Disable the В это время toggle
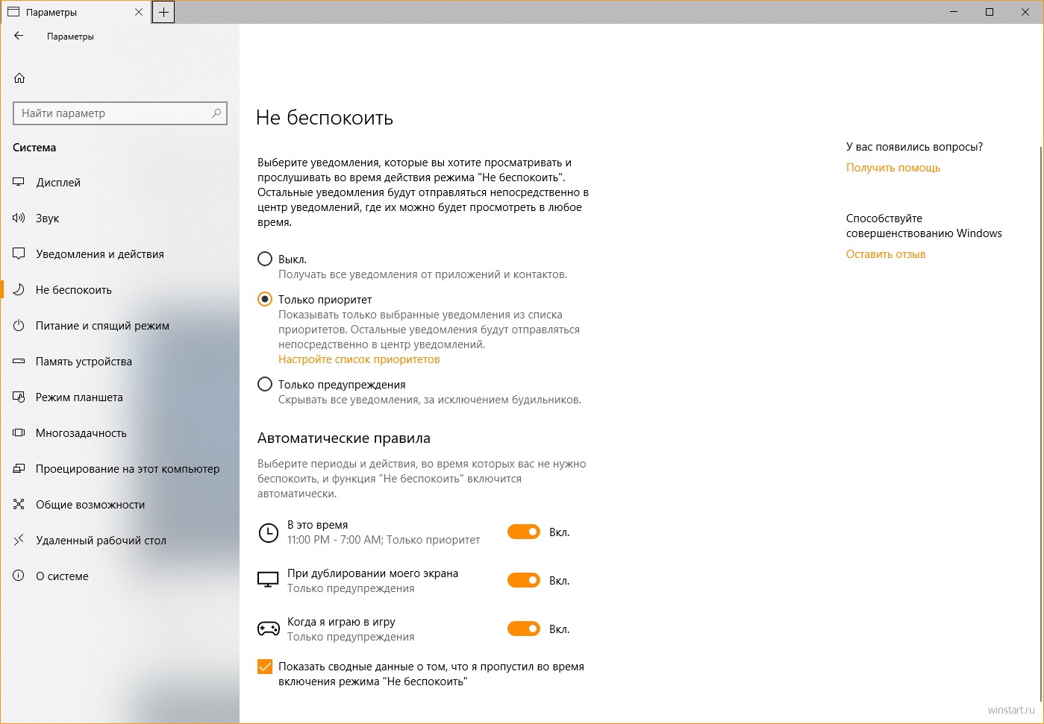This screenshot has height=724, width=1044. [524, 532]
